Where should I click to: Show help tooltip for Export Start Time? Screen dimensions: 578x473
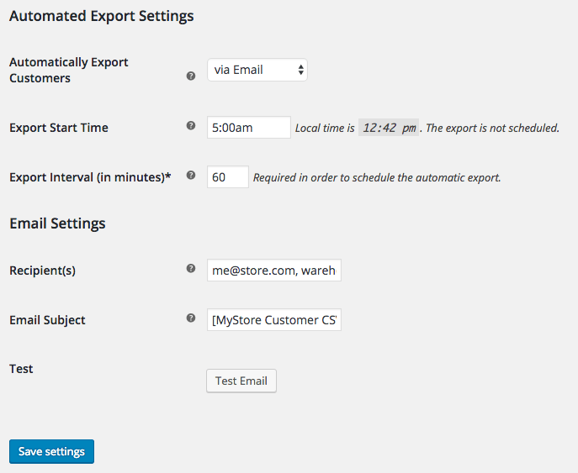[191, 125]
